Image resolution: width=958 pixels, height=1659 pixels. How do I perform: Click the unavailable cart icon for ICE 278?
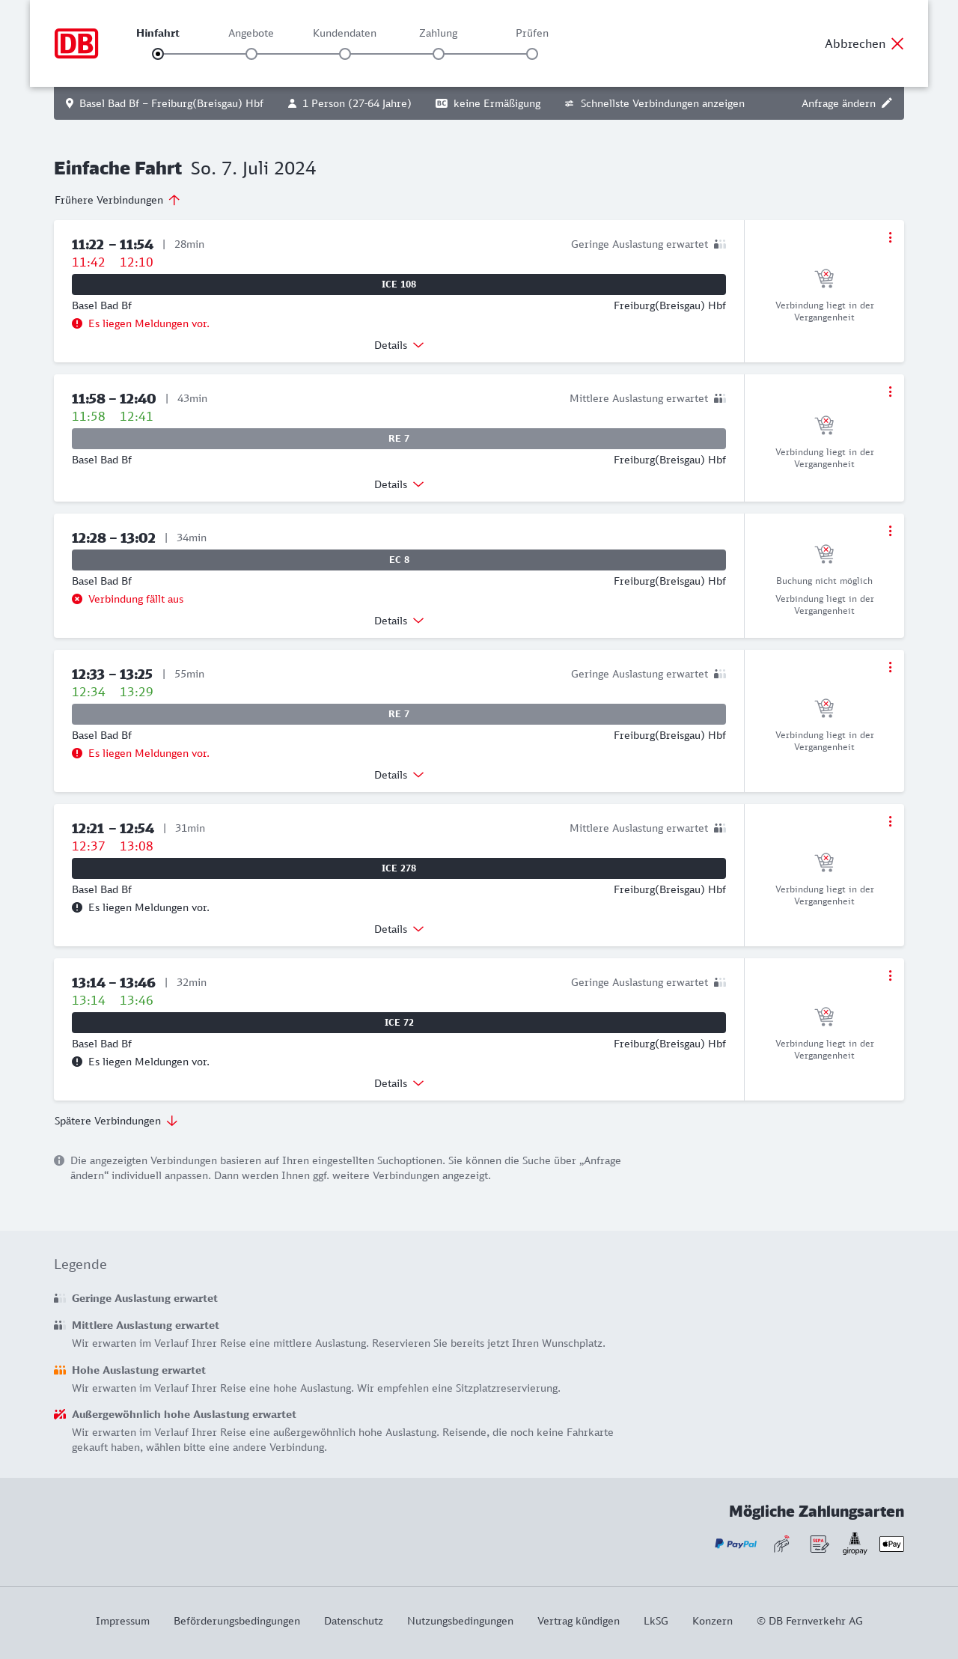click(x=824, y=862)
